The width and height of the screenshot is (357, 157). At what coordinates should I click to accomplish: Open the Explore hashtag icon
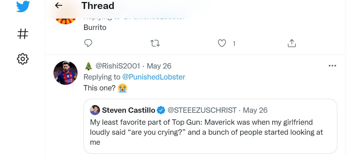tap(23, 34)
